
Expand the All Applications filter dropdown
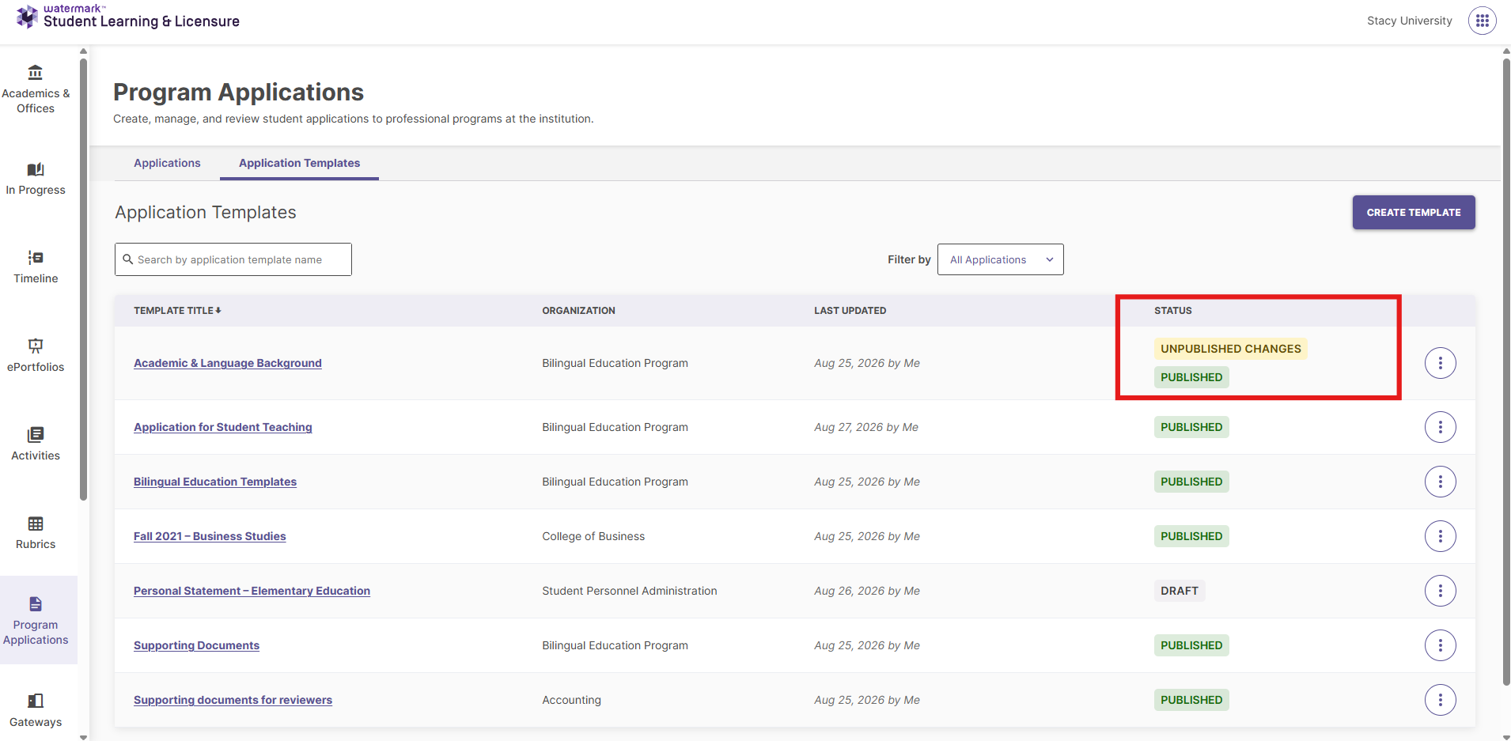pos(1000,259)
